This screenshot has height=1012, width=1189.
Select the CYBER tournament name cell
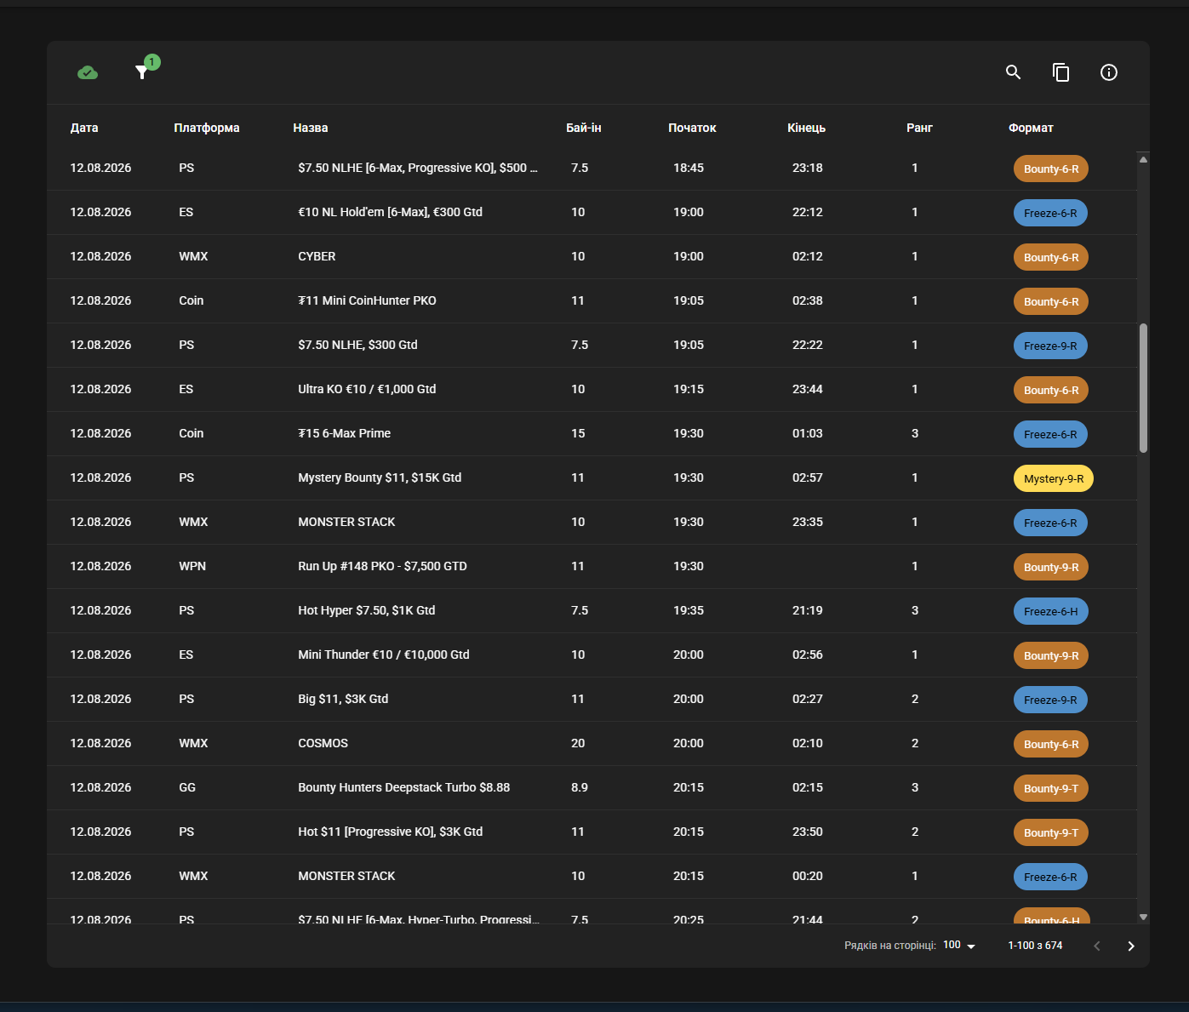[317, 256]
